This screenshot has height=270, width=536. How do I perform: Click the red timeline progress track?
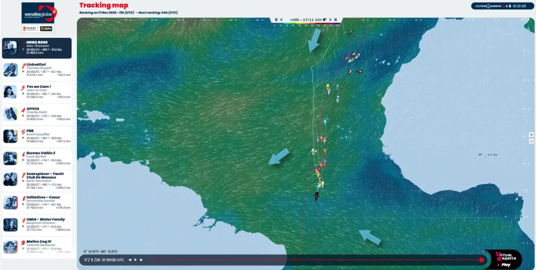[x=314, y=260]
